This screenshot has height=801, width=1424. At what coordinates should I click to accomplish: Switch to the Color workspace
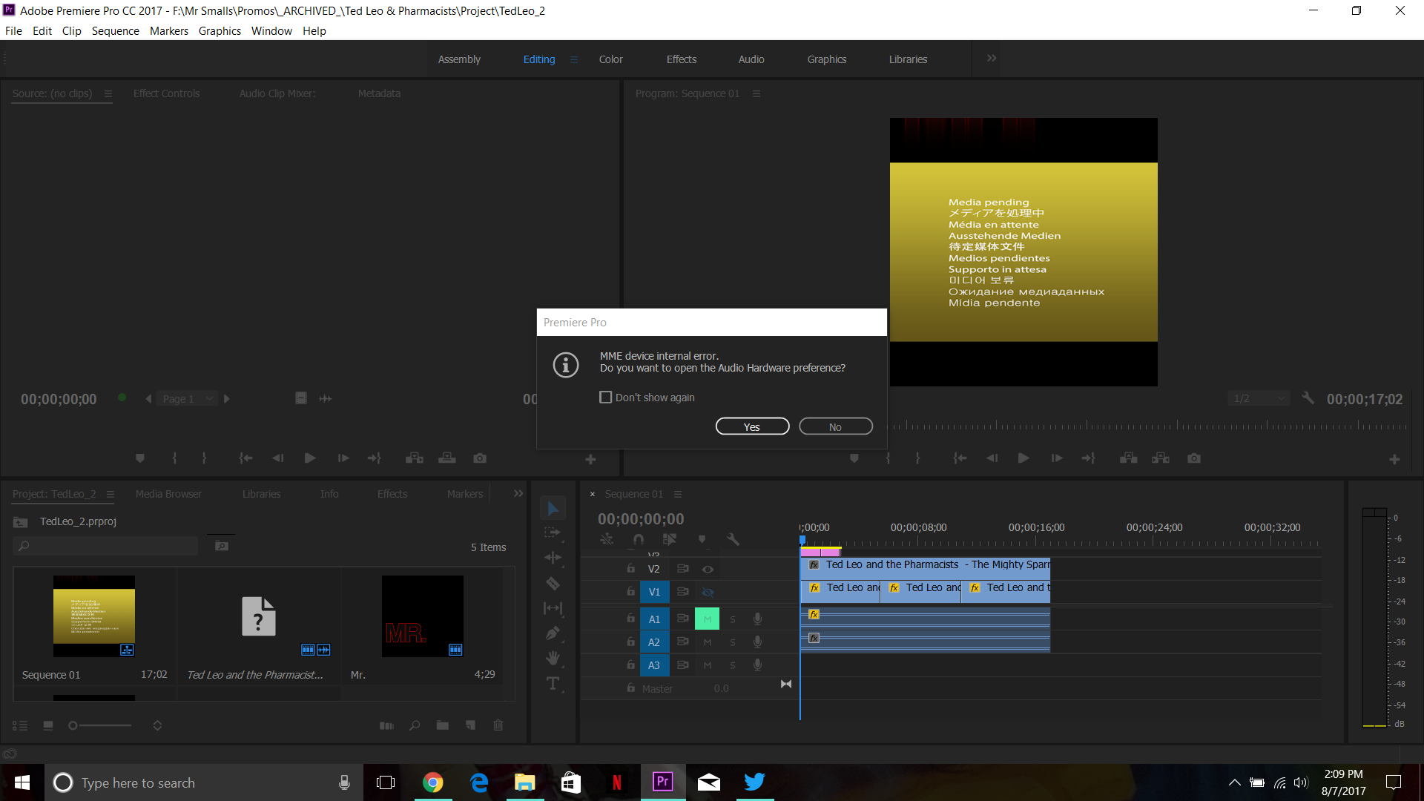[x=610, y=59]
